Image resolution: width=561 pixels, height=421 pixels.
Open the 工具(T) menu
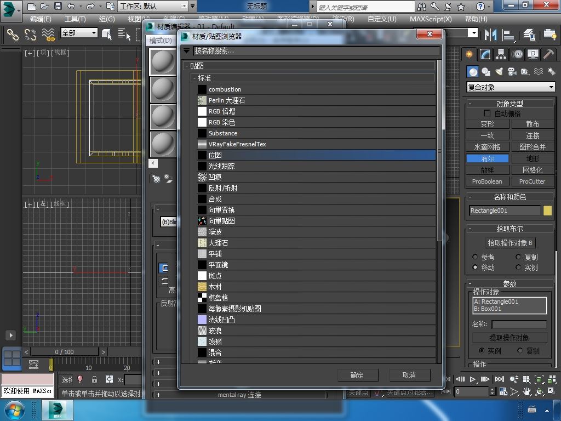(x=75, y=19)
